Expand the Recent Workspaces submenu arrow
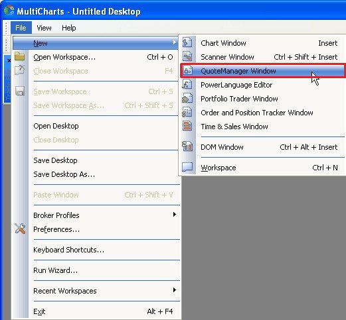The width and height of the screenshot is (346, 320). click(175, 290)
